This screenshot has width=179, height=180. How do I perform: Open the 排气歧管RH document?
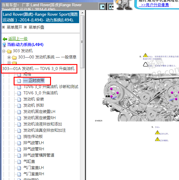[34, 149]
